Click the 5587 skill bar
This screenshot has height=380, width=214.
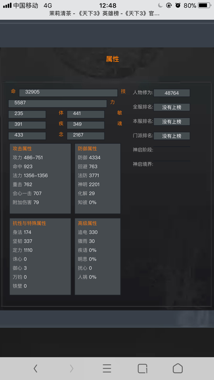[57, 103]
